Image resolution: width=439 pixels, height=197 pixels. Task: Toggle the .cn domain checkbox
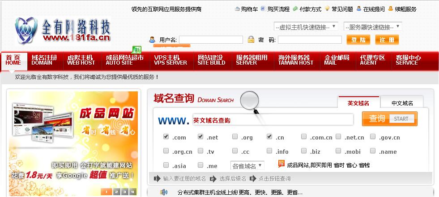click(269, 137)
